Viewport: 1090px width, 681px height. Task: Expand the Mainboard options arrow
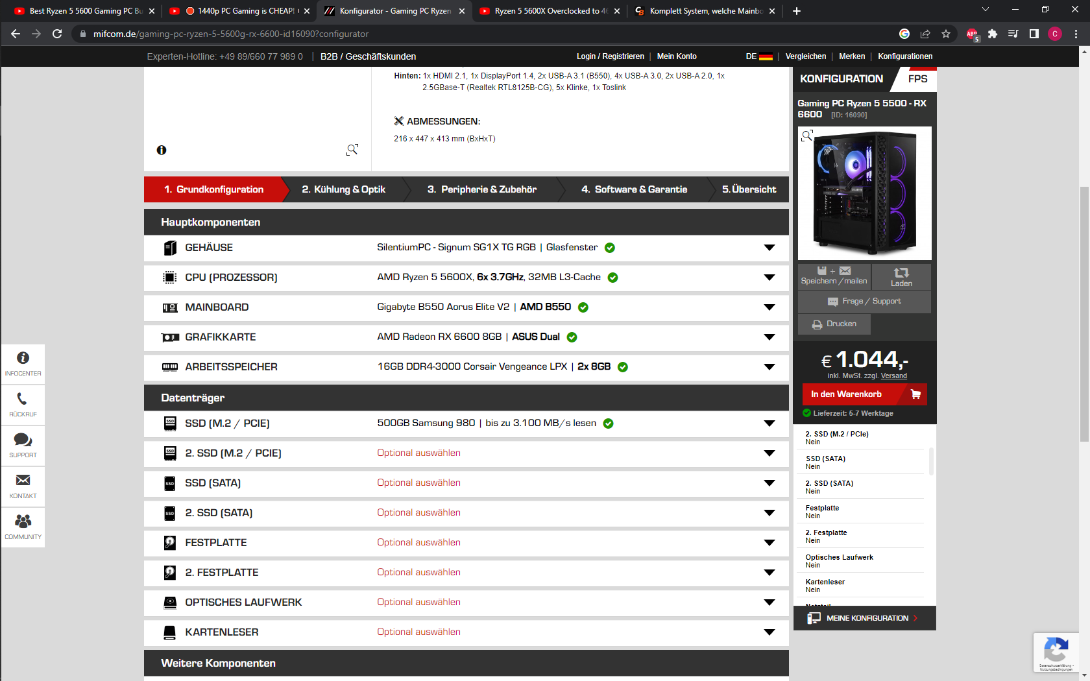pyautogui.click(x=769, y=307)
